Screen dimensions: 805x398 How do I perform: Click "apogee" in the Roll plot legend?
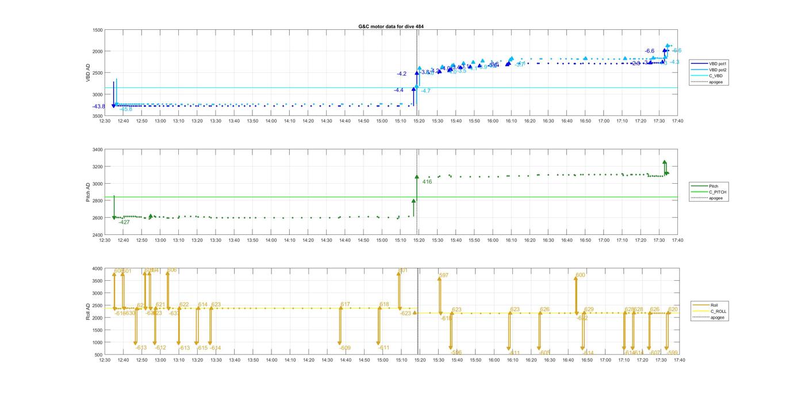[718, 317]
